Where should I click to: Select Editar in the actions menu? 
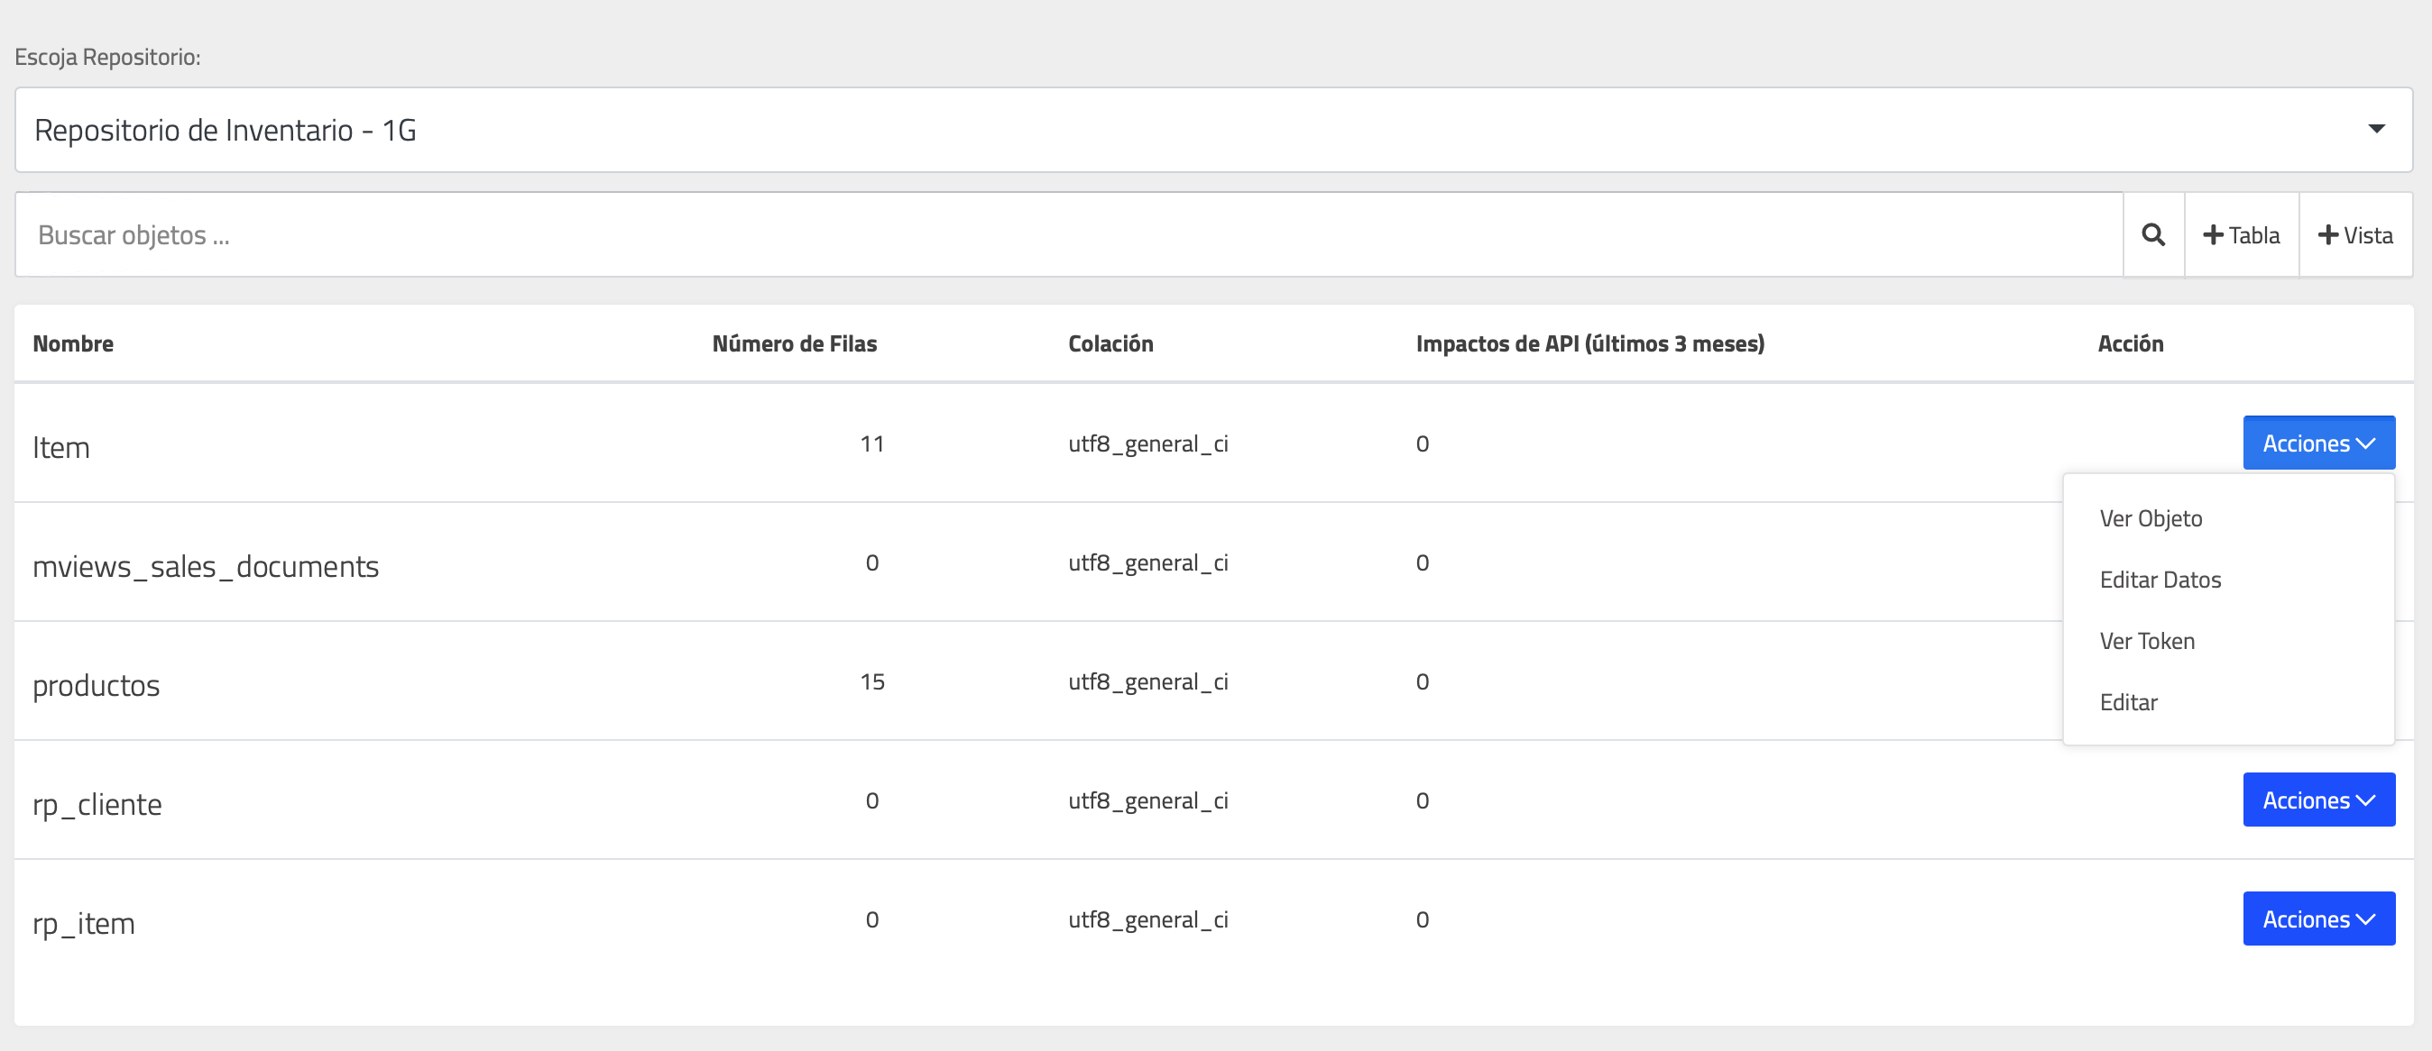coord(2128,703)
